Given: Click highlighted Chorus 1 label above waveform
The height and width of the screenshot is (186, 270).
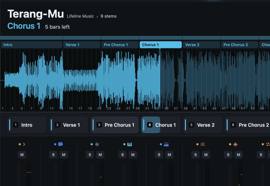Looking at the screenshot, I should click(x=161, y=45).
